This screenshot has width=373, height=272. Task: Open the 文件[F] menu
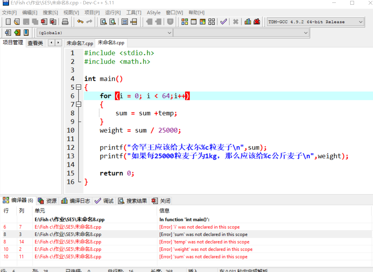(9, 12)
